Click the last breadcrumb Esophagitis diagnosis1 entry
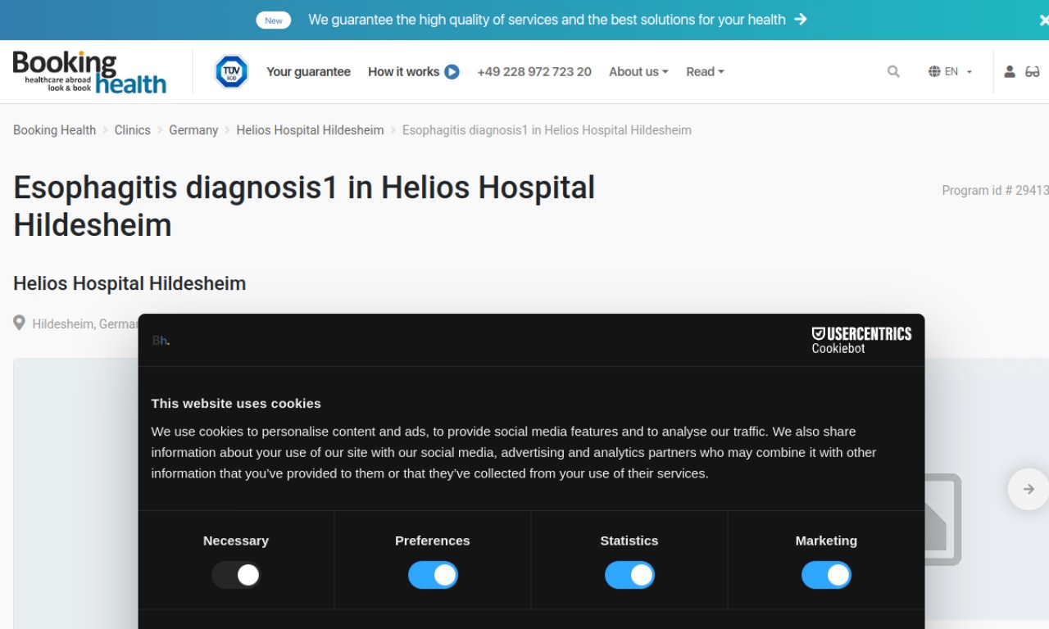The width and height of the screenshot is (1049, 629). (547, 130)
